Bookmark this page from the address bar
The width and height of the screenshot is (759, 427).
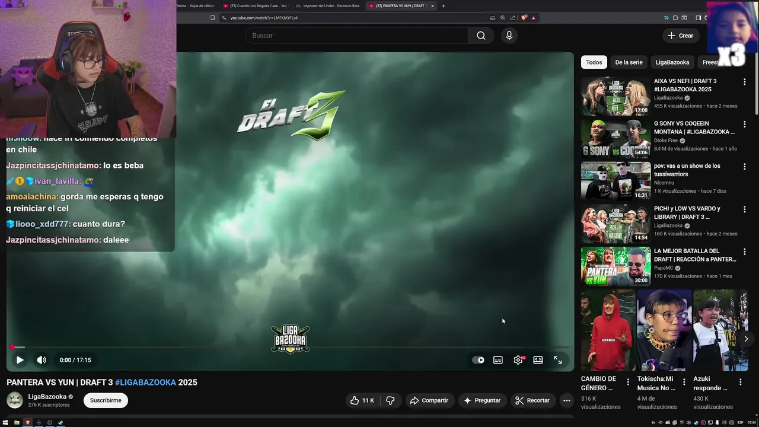coord(212,18)
